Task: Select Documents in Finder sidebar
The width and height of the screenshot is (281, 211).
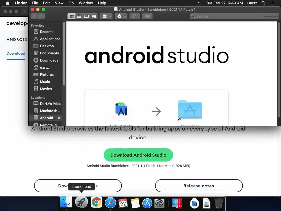Action: point(46,53)
